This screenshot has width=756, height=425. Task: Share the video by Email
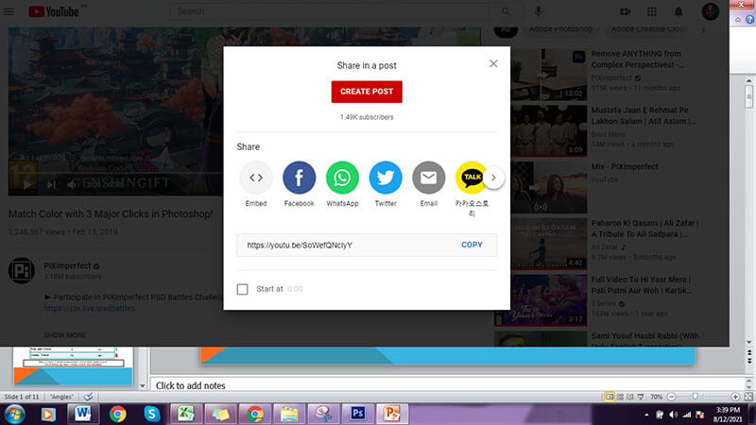429,178
